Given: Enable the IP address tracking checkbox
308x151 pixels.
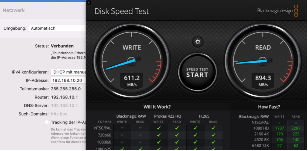Looking at the screenshot, I should tap(47, 122).
